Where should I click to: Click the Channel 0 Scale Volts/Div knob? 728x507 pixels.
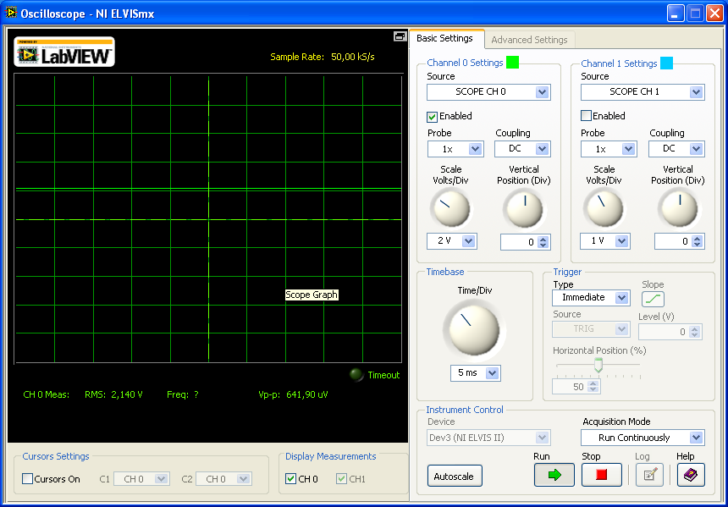click(449, 208)
